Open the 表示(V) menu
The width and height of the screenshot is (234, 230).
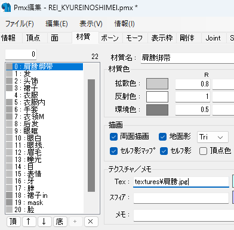point(91,24)
